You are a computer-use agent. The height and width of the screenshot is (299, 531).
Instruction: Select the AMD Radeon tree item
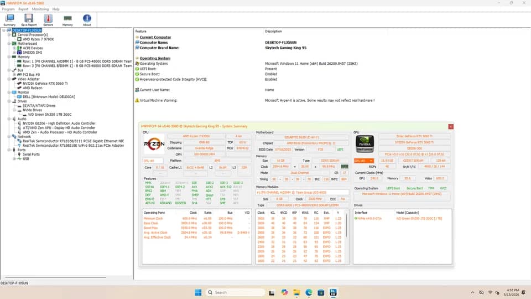click(x=33, y=87)
